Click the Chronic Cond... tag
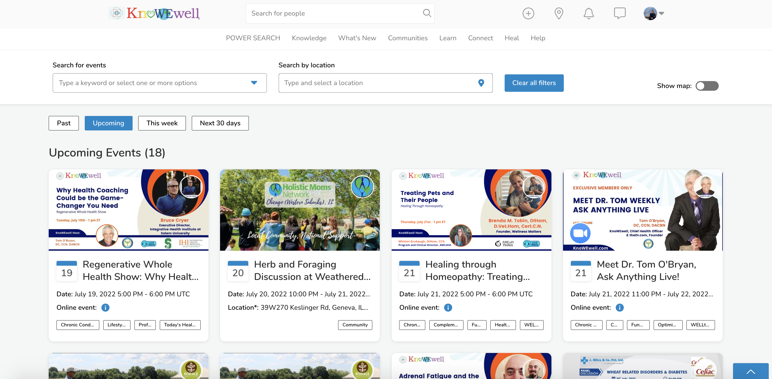772x379 pixels. click(x=78, y=325)
